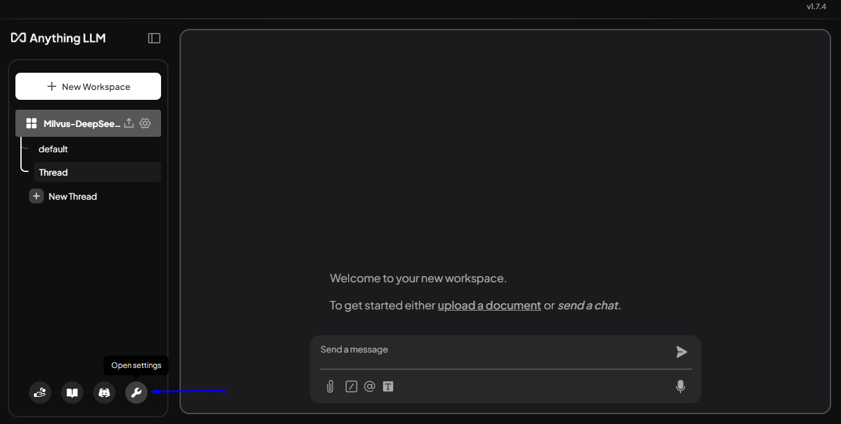Select the Milvus-DeepSee workspace
Image resolution: width=841 pixels, height=424 pixels.
(74, 123)
